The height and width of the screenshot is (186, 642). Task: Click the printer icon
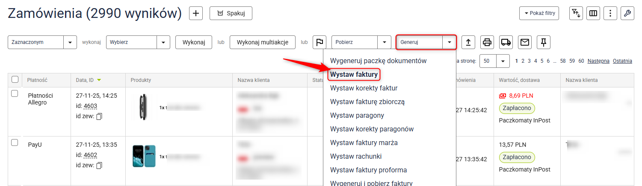tap(487, 42)
